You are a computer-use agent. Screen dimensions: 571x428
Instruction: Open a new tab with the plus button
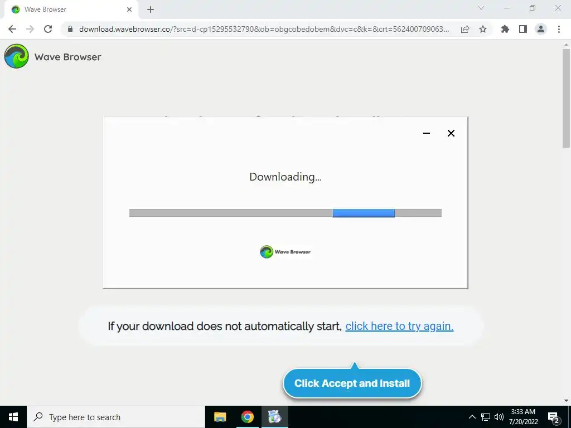click(x=151, y=9)
